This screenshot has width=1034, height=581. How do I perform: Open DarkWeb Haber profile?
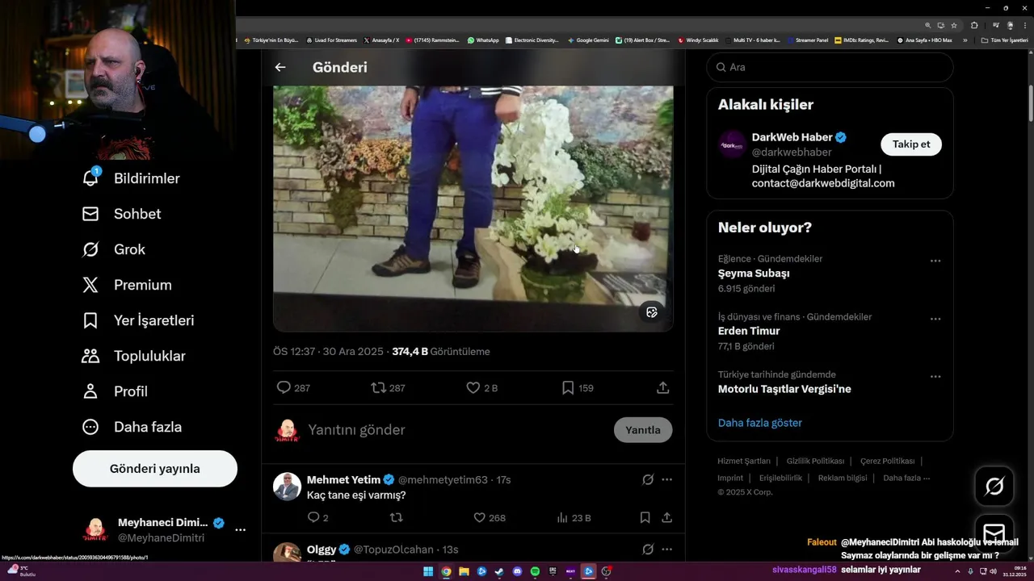point(792,137)
